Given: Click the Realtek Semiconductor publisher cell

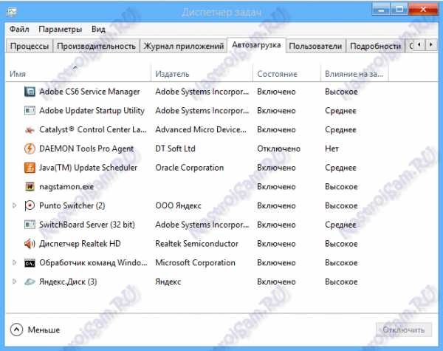Looking at the screenshot, I should point(196,244).
